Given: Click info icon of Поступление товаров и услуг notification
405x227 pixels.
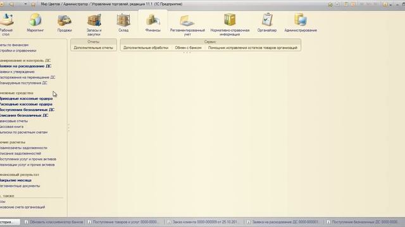Looking at the screenshot, I should (89, 222).
